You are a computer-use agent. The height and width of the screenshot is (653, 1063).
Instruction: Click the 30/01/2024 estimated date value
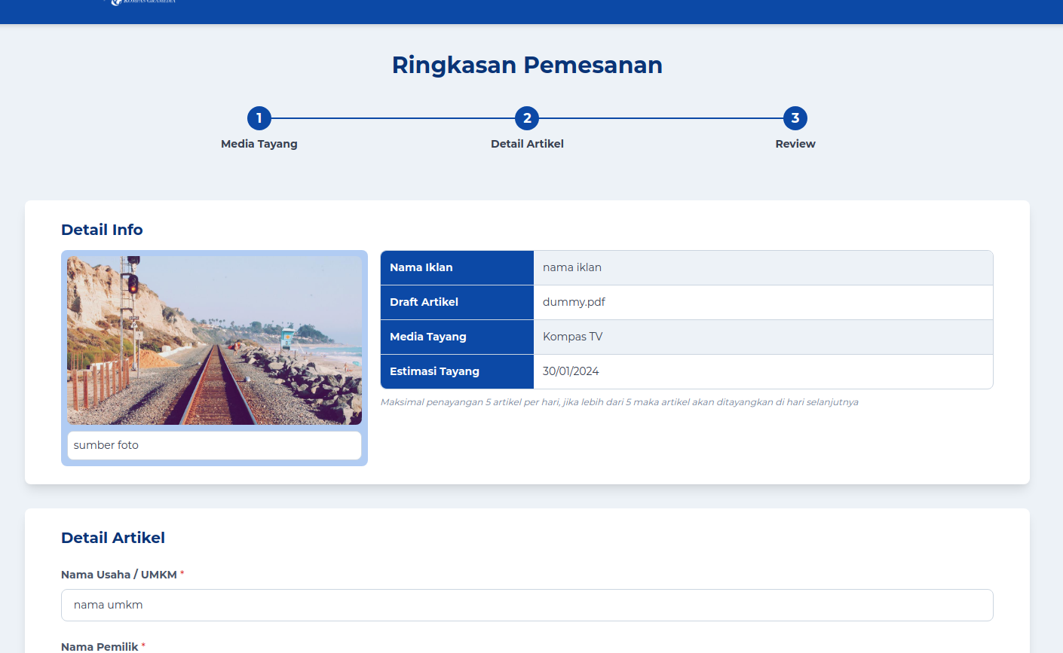pos(571,371)
